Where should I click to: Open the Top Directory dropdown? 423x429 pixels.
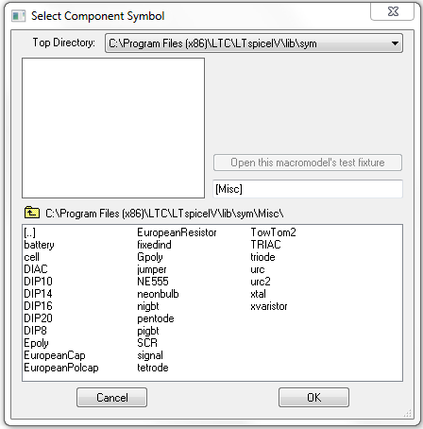[x=254, y=43]
